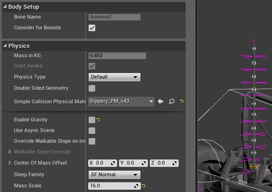Click the Physics Type label
This screenshot has width=272, height=192.
tap(30, 77)
